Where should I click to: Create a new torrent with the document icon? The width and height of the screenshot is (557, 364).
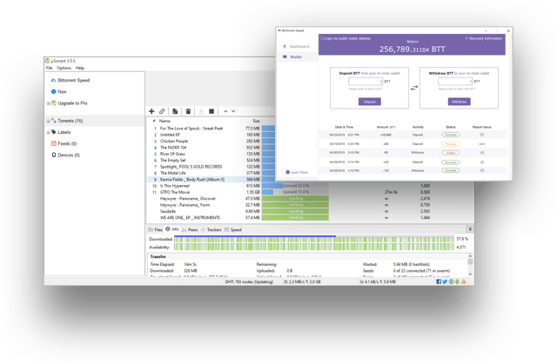click(x=175, y=111)
